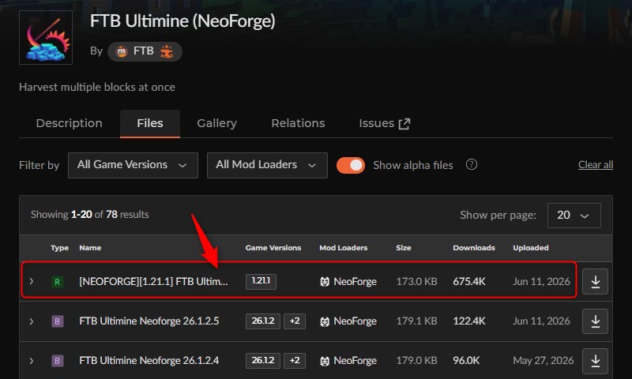The image size is (632, 379).
Task: Click the purple B badge for 26.1.2.5
Action: [57, 321]
